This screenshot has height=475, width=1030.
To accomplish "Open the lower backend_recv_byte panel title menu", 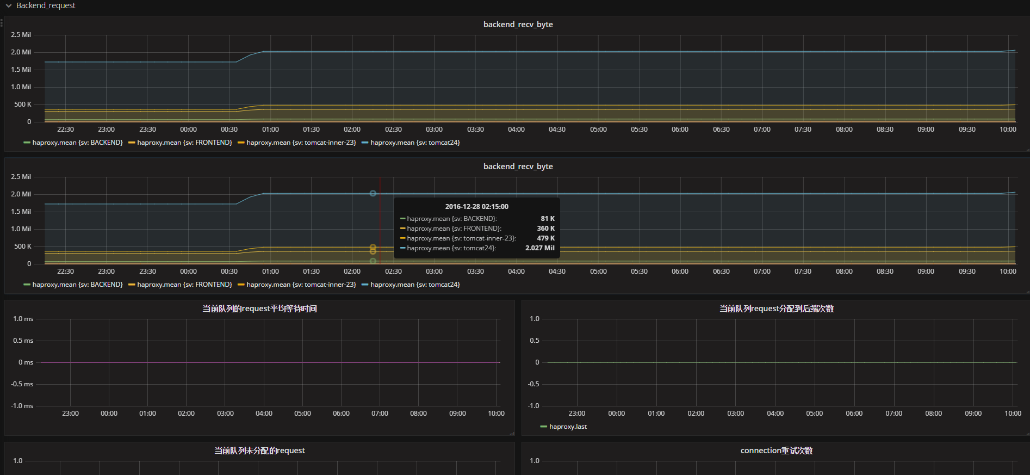I will click(518, 166).
